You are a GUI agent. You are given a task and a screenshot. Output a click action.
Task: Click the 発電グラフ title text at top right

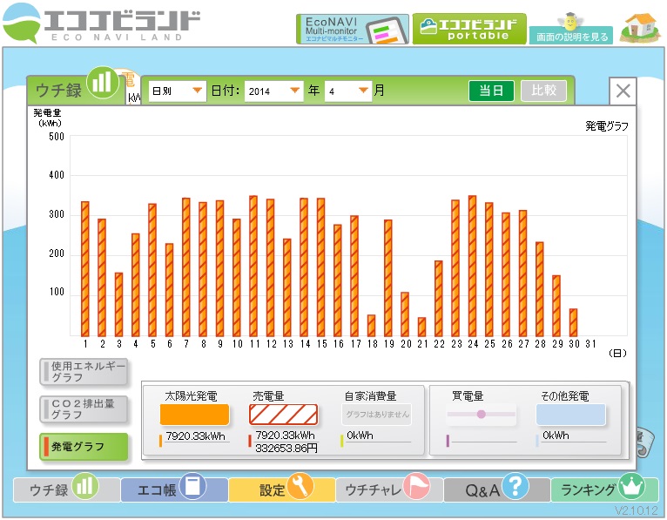(x=607, y=126)
